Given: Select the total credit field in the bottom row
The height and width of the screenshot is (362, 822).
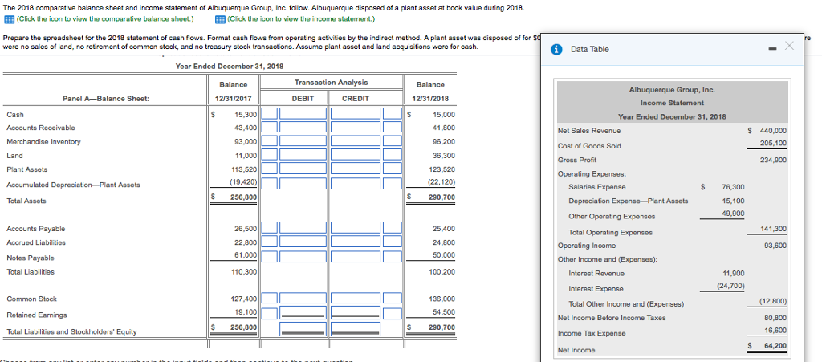Looking at the screenshot, I should click(x=356, y=328).
